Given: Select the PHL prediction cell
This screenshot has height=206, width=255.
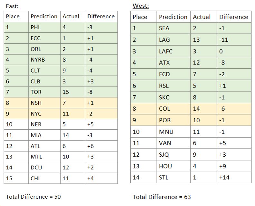Looking at the screenshot, I should coord(36,27).
